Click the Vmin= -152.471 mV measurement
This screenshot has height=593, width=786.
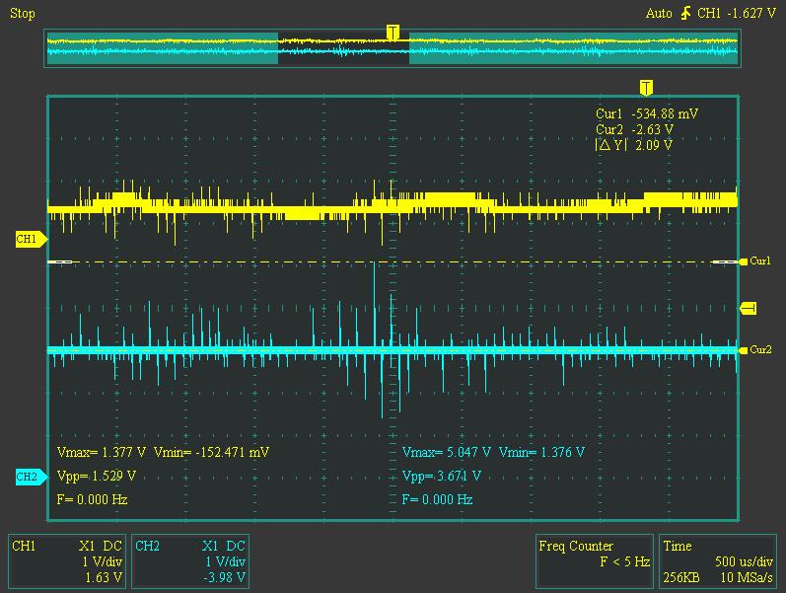click(211, 453)
